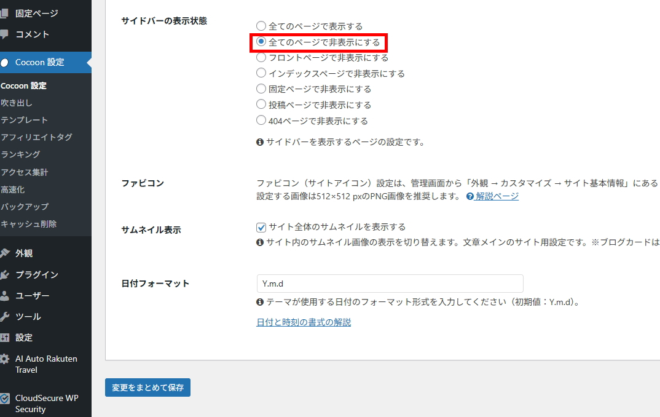Select フロントページで非表示にする radio option

tap(261, 58)
